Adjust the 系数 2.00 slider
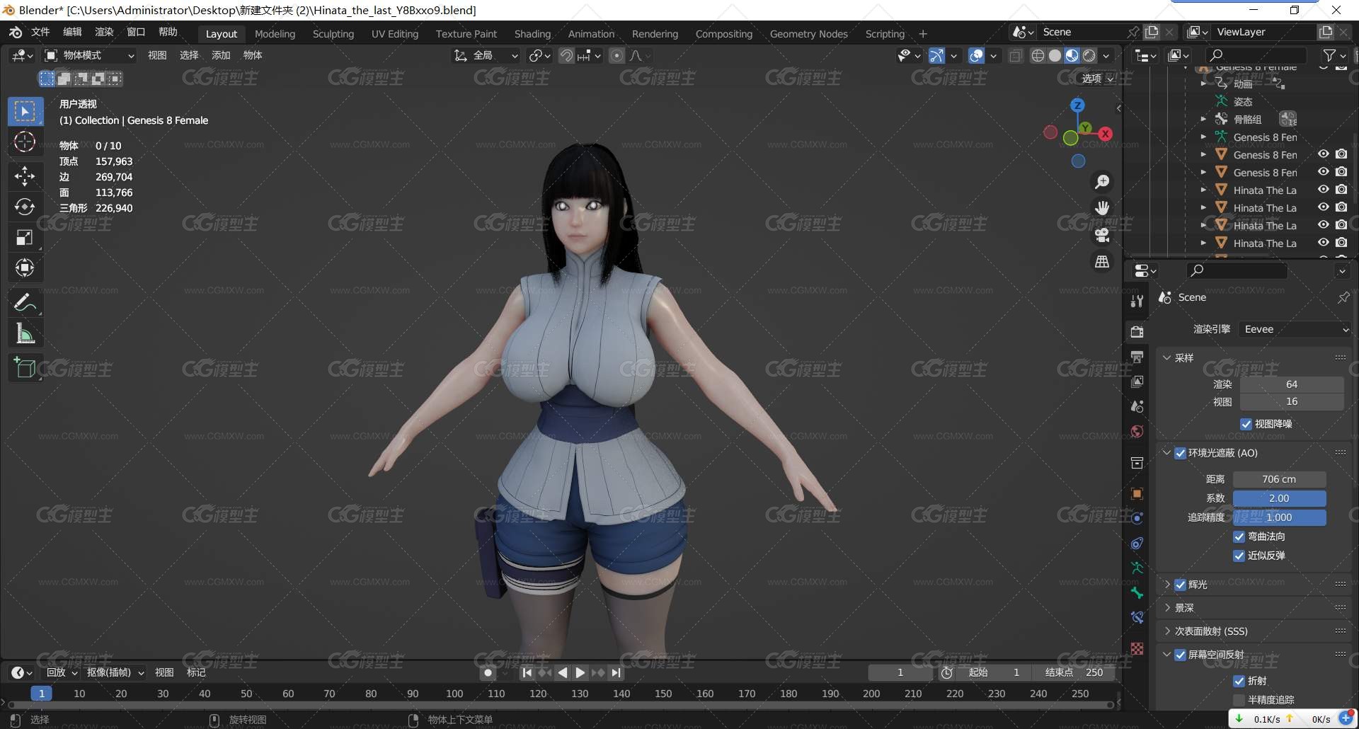Screen dimensions: 1359x729 [1279, 498]
